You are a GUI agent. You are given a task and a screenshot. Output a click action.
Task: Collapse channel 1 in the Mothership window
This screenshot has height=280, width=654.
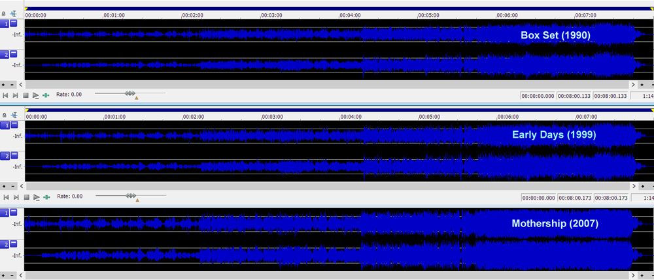[x=14, y=213]
